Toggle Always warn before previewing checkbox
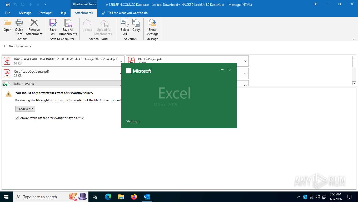The height and width of the screenshot is (202, 358). (x=17, y=118)
